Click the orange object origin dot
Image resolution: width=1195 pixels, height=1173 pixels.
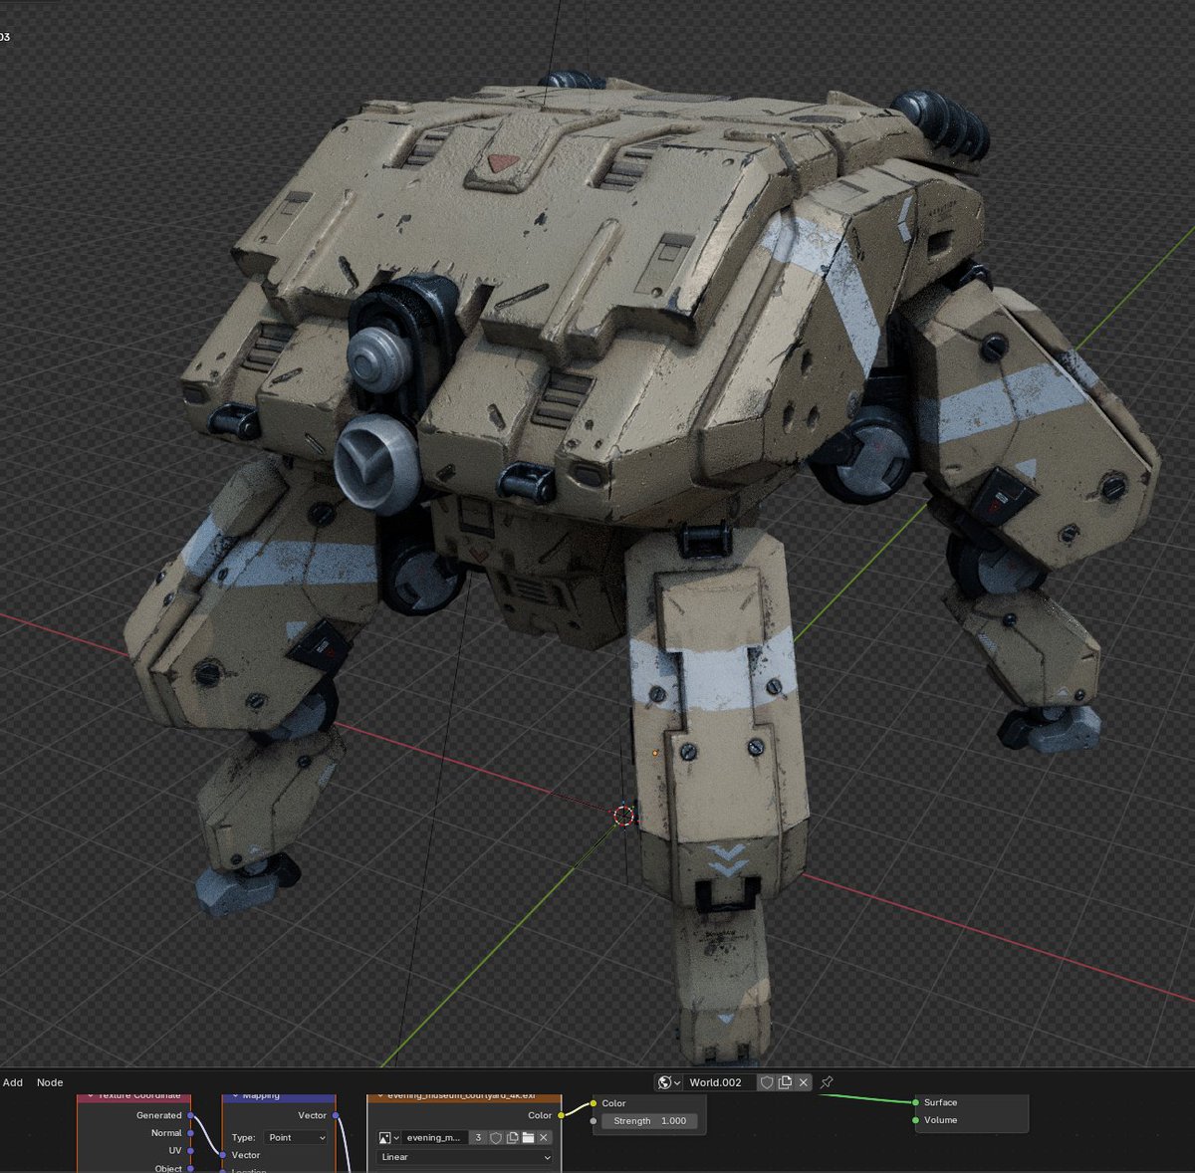tap(654, 753)
